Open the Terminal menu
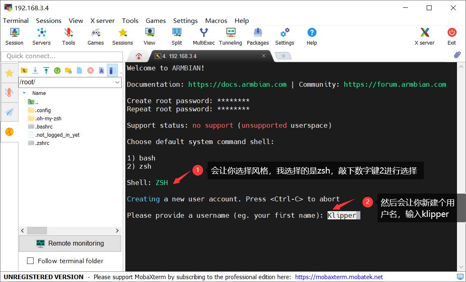 (16, 20)
